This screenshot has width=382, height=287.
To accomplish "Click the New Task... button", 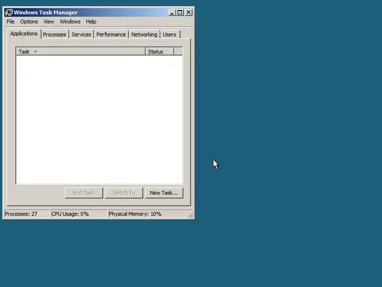I will pyautogui.click(x=164, y=193).
